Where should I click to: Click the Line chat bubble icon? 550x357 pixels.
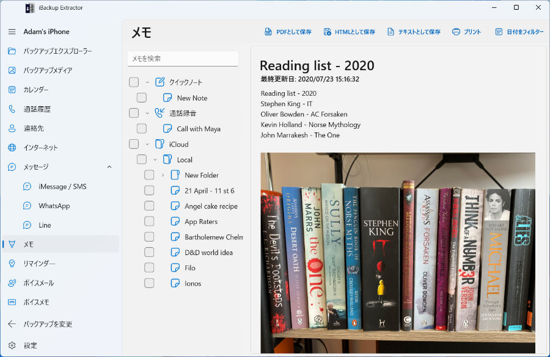tap(27, 225)
